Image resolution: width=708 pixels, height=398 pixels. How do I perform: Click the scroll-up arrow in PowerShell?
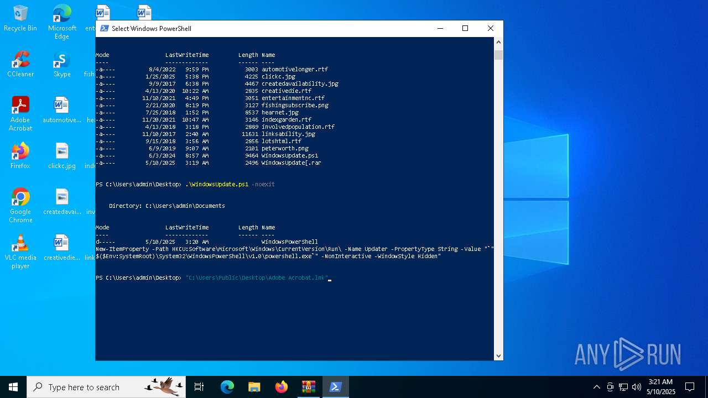click(498, 42)
